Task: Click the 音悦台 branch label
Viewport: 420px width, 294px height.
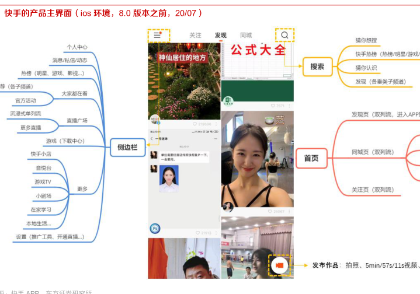Action: point(44,168)
